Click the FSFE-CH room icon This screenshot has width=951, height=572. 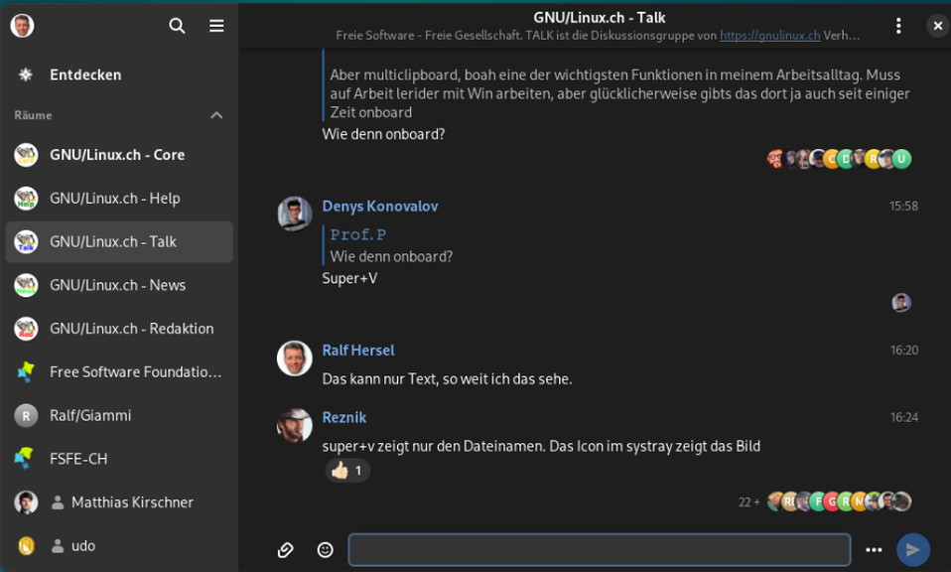tap(24, 459)
